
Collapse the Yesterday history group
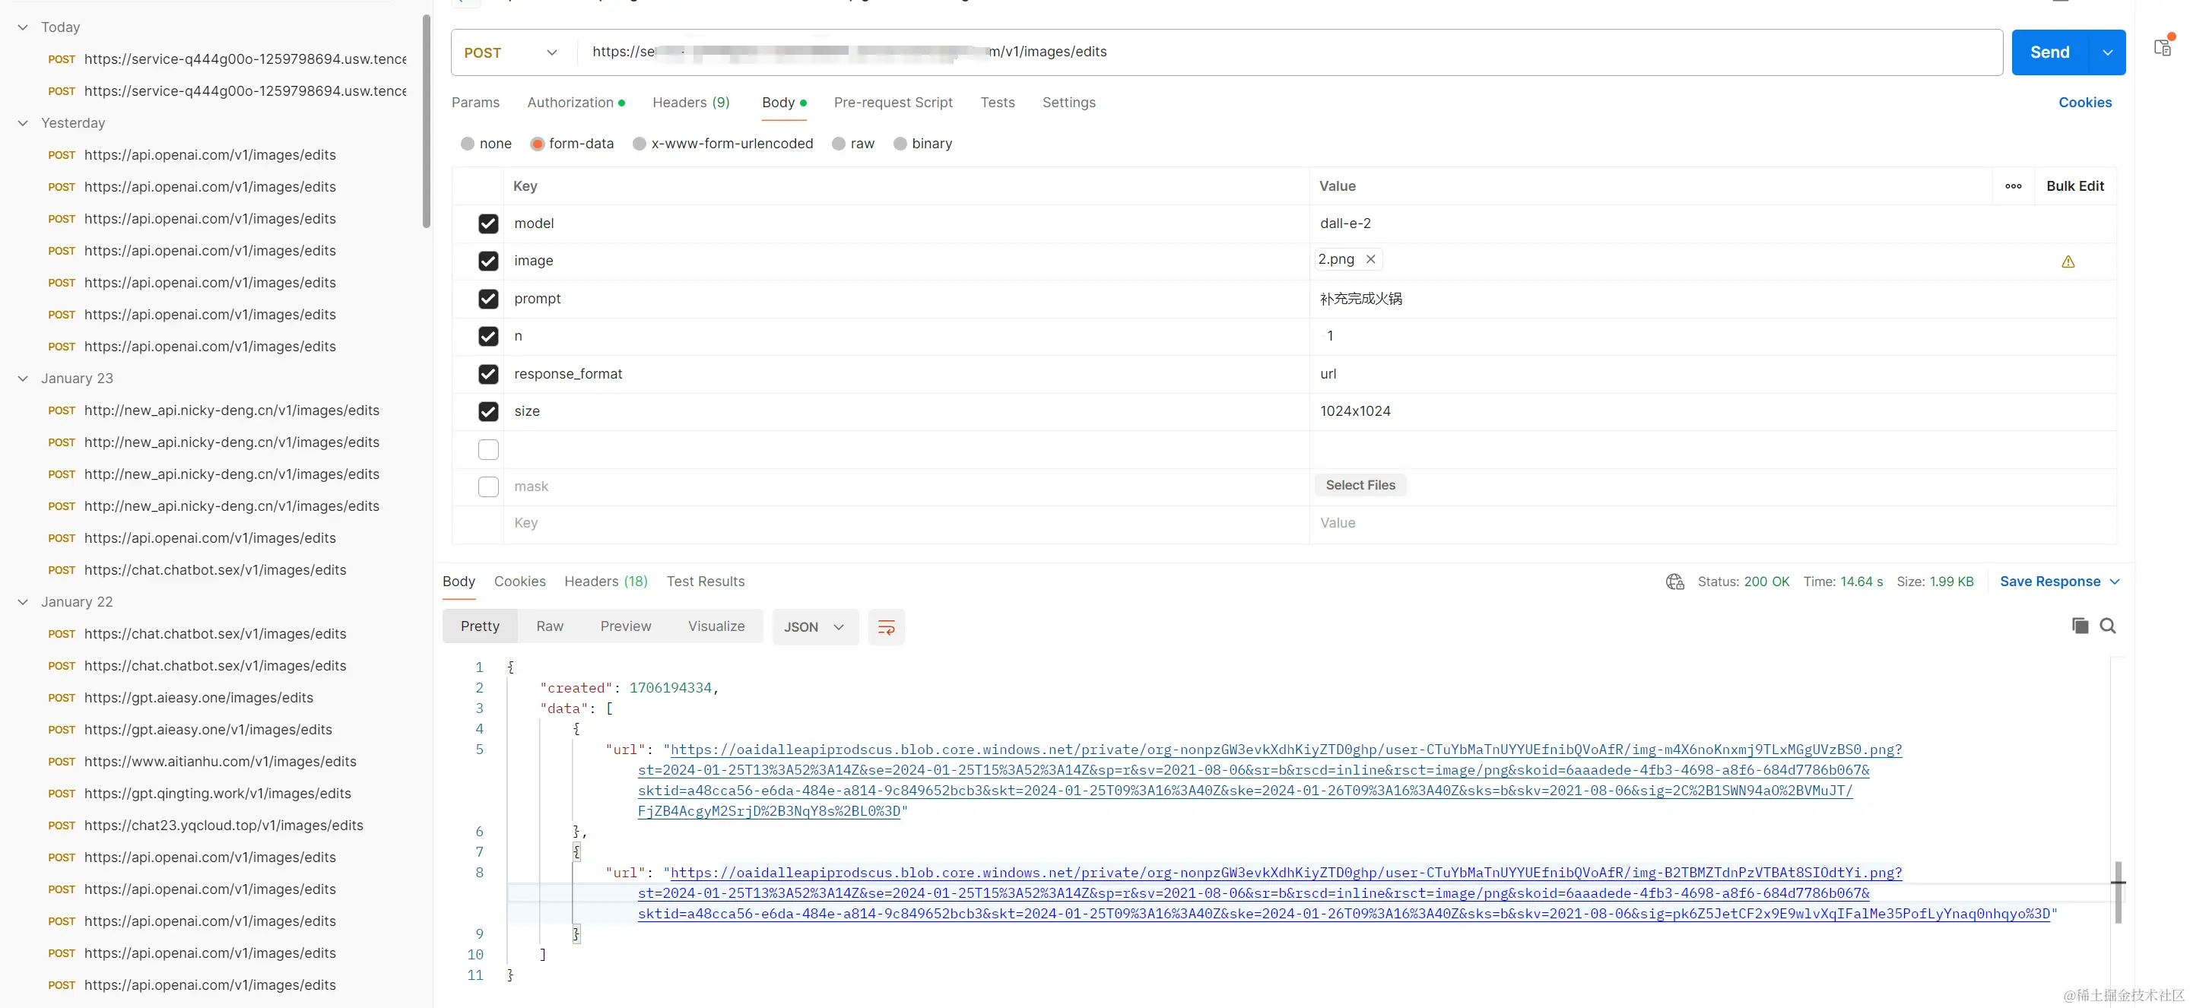point(23,123)
